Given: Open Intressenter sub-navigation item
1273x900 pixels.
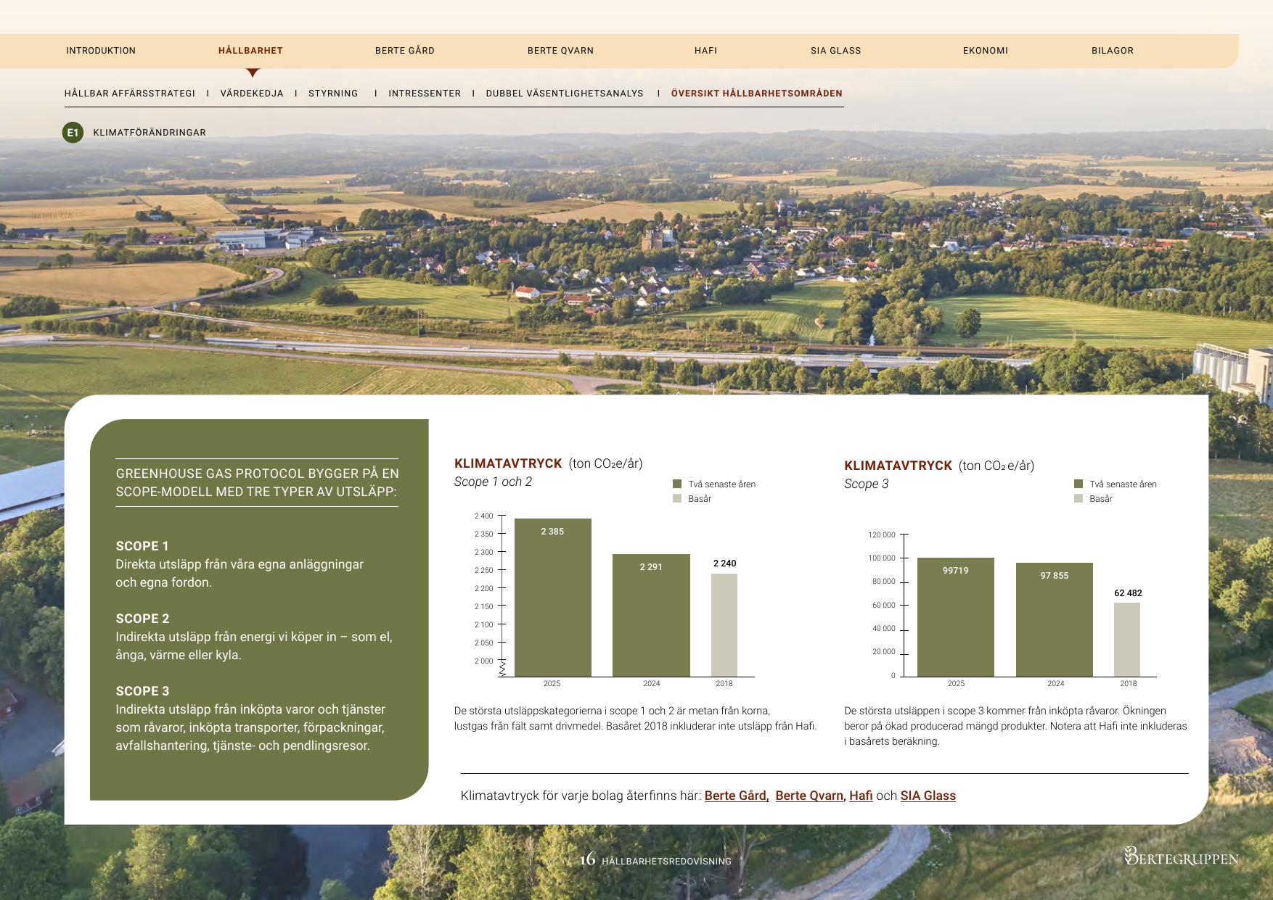Looking at the screenshot, I should [425, 94].
